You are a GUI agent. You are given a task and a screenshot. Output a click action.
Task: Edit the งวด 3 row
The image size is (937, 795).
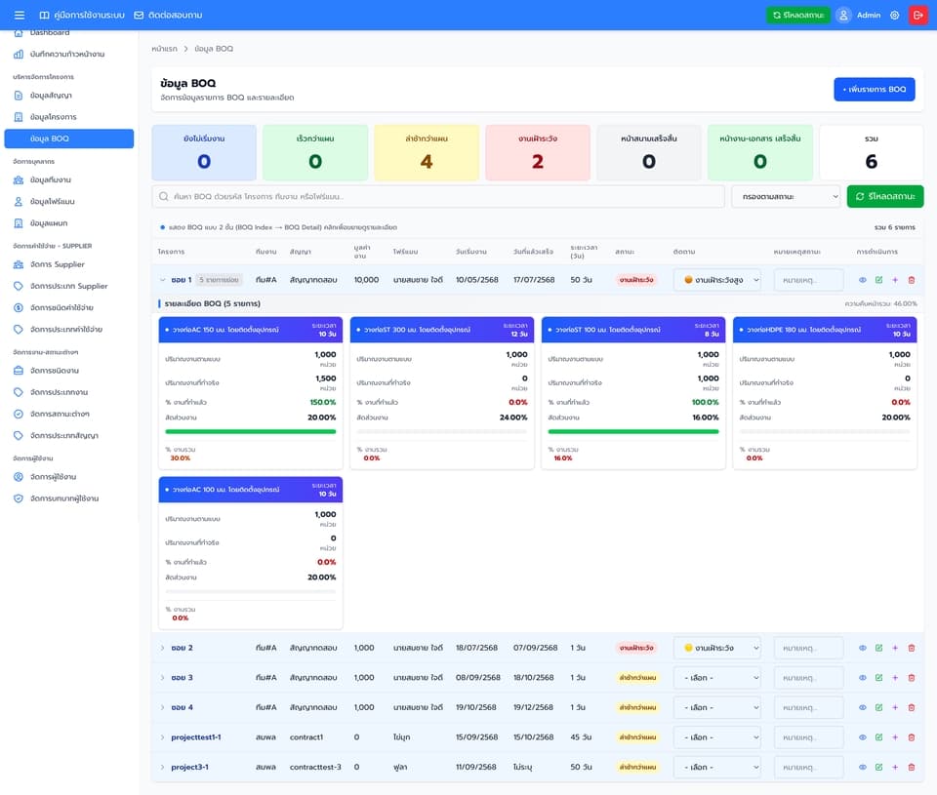coord(878,677)
